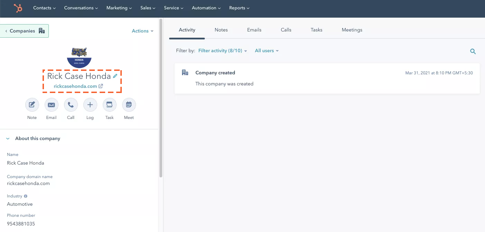Click the pencil icon beside Rick Case Honda
485x232 pixels.
click(115, 76)
